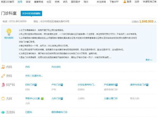Click the 妇产科 category label

[10, 85]
